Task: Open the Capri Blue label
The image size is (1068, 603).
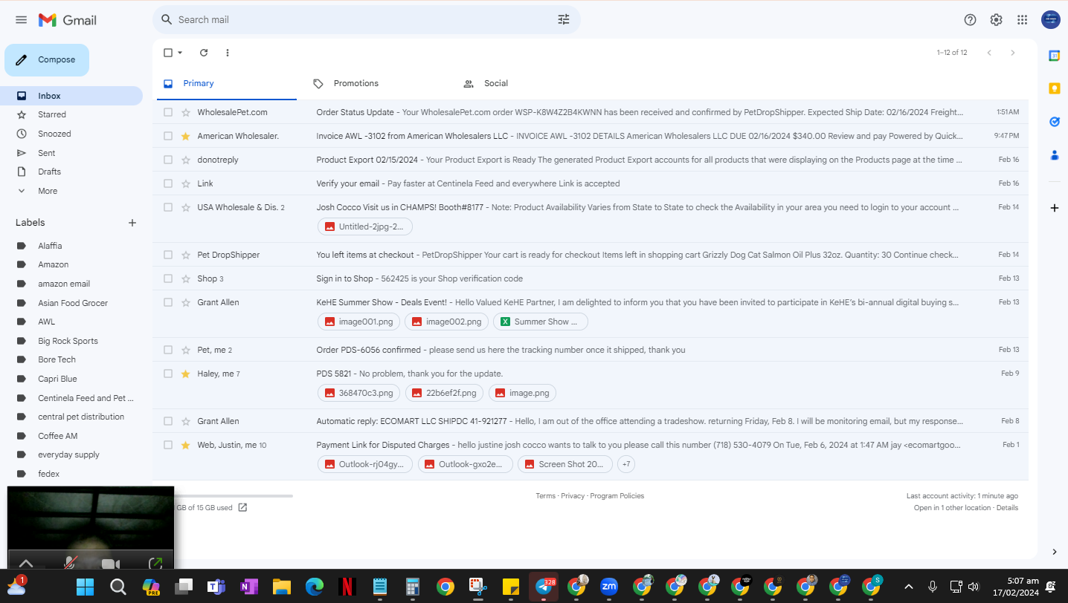Action: (57, 379)
